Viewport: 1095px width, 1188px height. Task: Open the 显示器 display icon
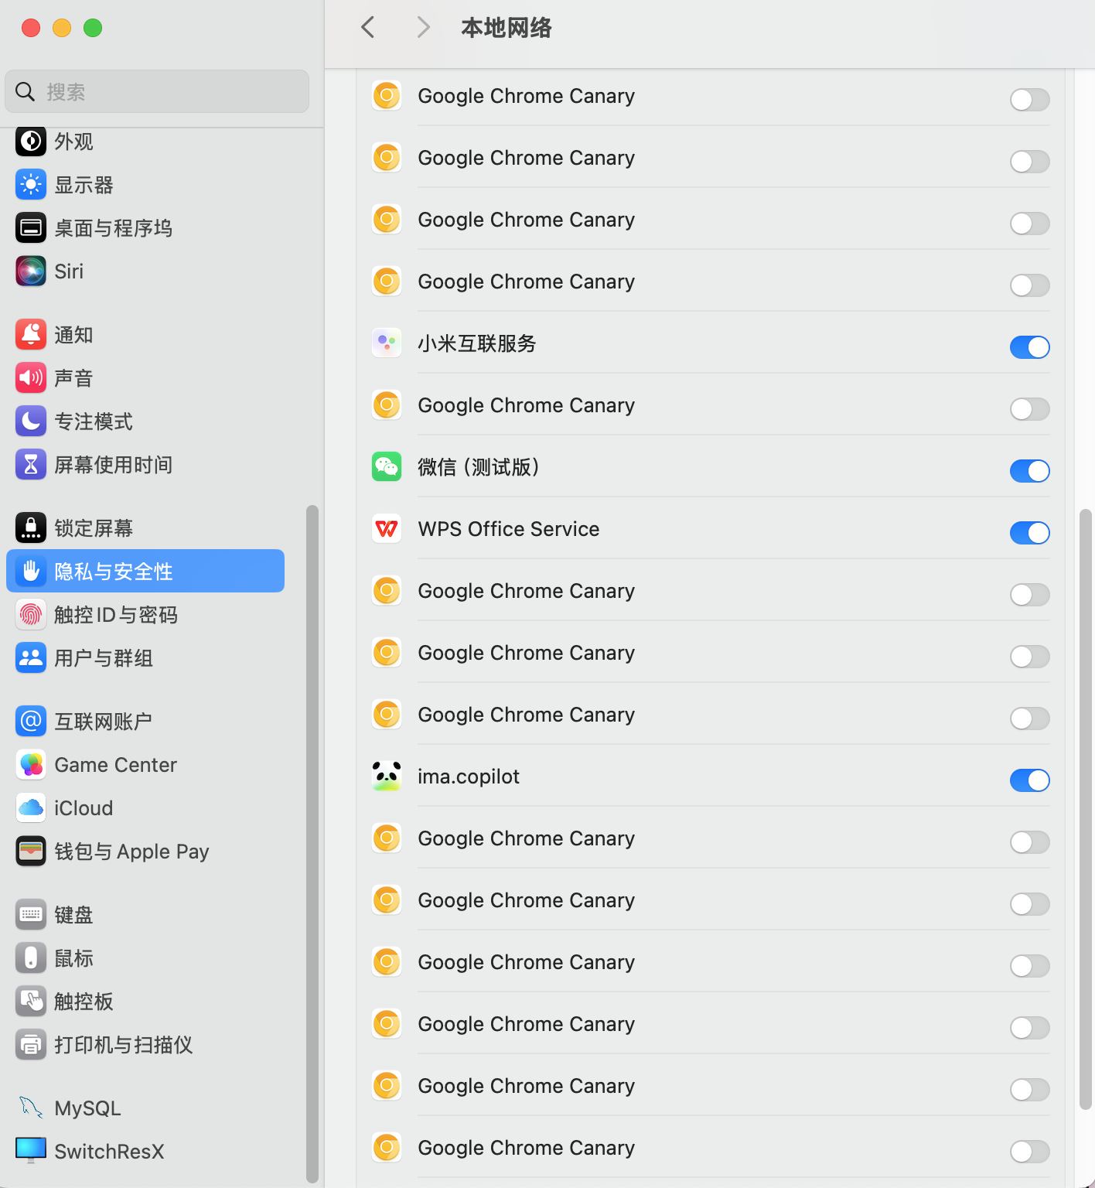(x=31, y=185)
